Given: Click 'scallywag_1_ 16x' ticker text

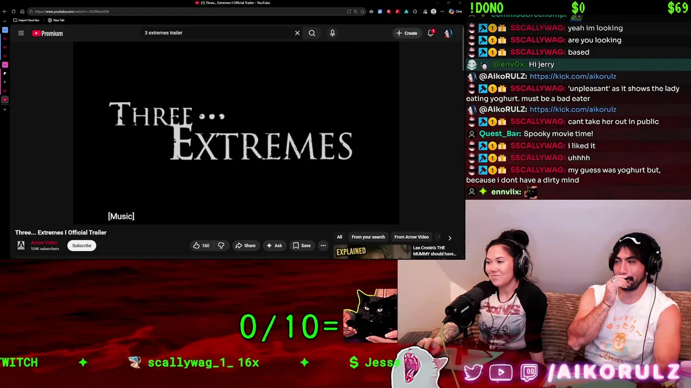Looking at the screenshot, I should (204, 363).
